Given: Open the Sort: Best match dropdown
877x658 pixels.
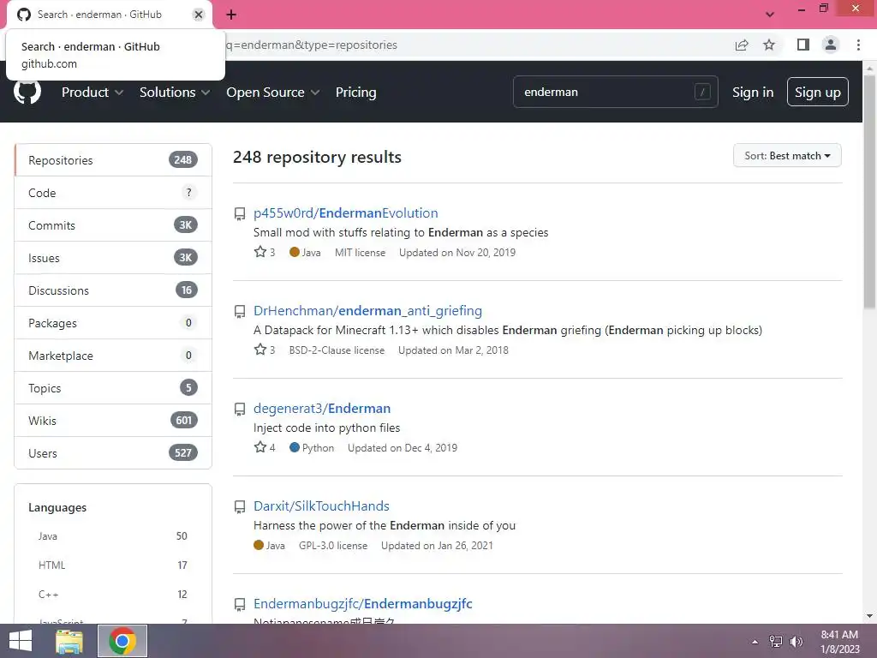Looking at the screenshot, I should pyautogui.click(x=787, y=156).
